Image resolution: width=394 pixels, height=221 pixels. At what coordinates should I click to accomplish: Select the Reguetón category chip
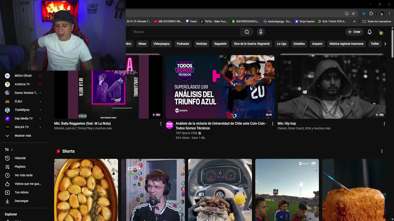click(220, 44)
